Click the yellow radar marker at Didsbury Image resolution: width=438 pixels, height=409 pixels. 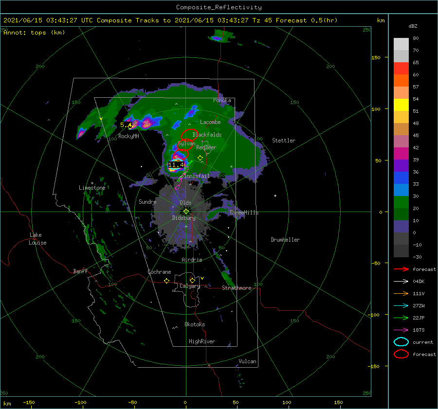point(186,212)
